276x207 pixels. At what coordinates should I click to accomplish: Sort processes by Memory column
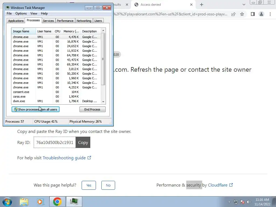click(71, 31)
